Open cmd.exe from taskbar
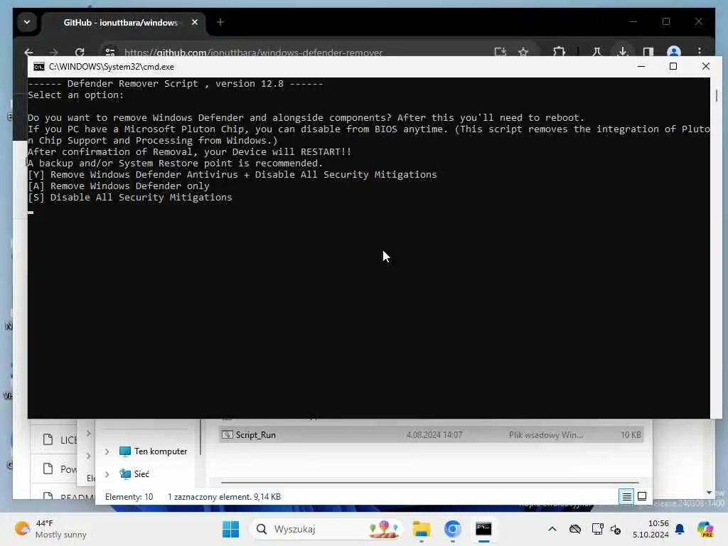The width and height of the screenshot is (728, 546). point(483,529)
